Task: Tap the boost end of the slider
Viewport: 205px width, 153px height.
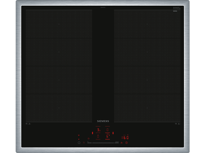Action: point(117,142)
